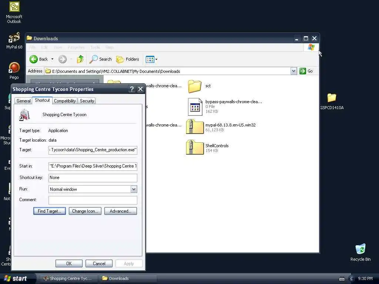Open Pego desktop shortcut icon
The image size is (379, 284).
(14, 70)
